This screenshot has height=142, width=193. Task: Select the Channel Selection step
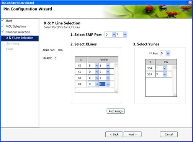[18, 32]
